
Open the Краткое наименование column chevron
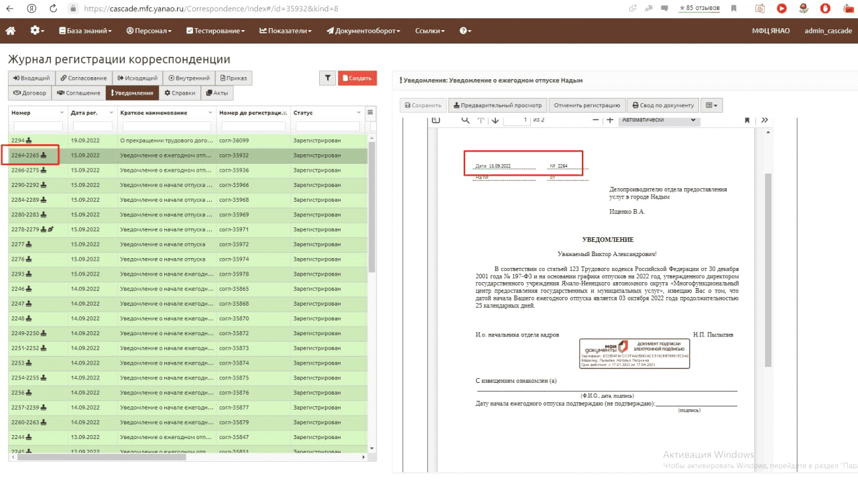point(210,113)
